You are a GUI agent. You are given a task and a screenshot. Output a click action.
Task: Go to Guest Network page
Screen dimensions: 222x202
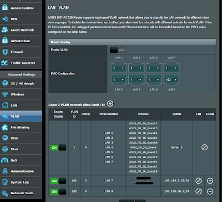[x=21, y=30]
